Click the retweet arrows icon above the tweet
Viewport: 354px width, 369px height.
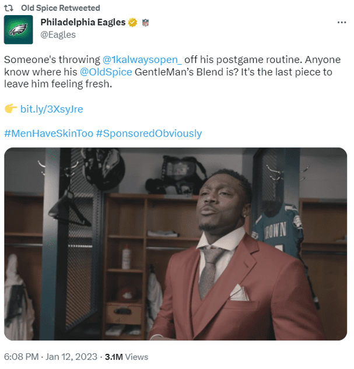coord(9,8)
